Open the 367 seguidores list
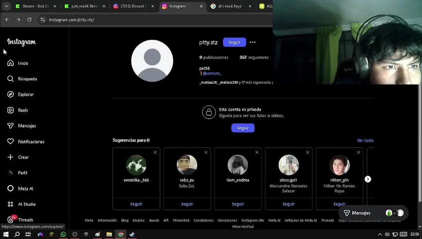Screen dimensions: 422x239 [254, 57]
